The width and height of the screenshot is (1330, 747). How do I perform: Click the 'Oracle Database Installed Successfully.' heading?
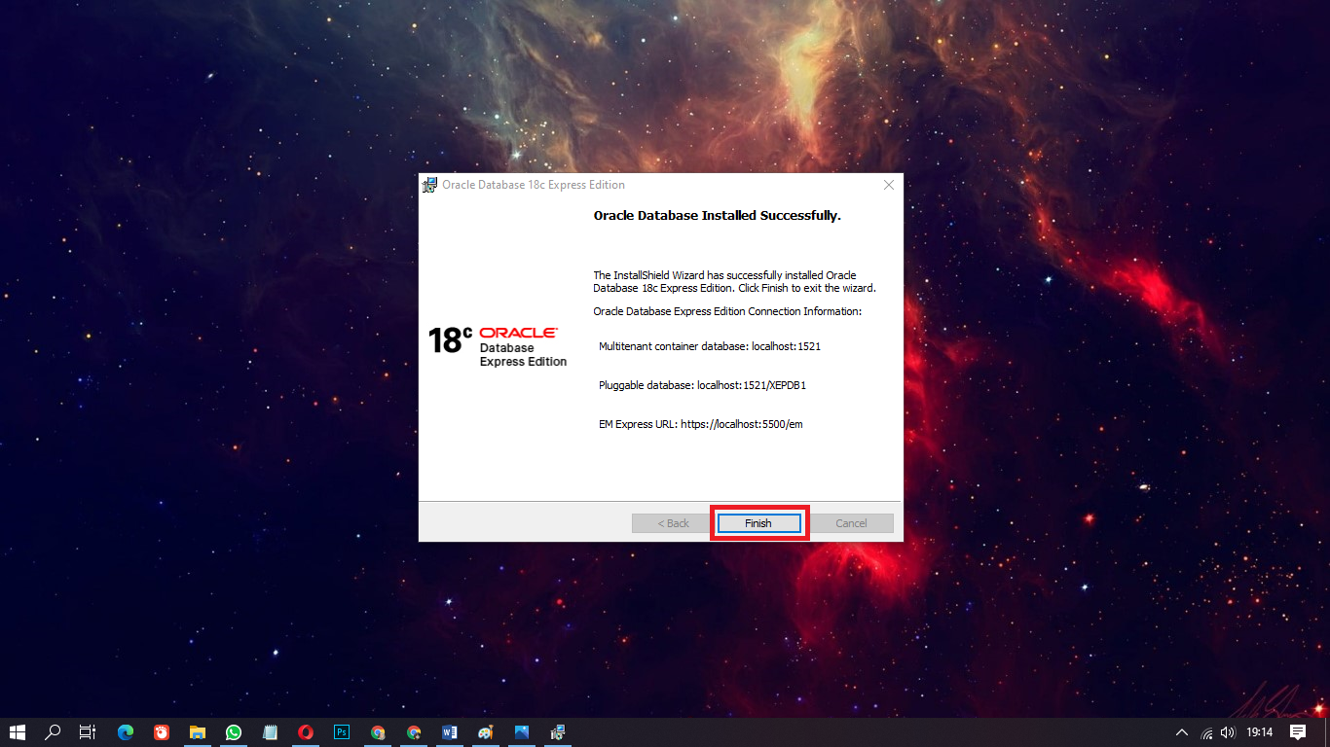pos(717,215)
